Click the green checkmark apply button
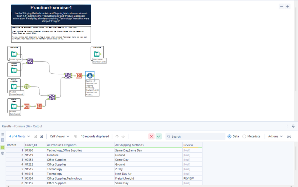 tap(159, 136)
